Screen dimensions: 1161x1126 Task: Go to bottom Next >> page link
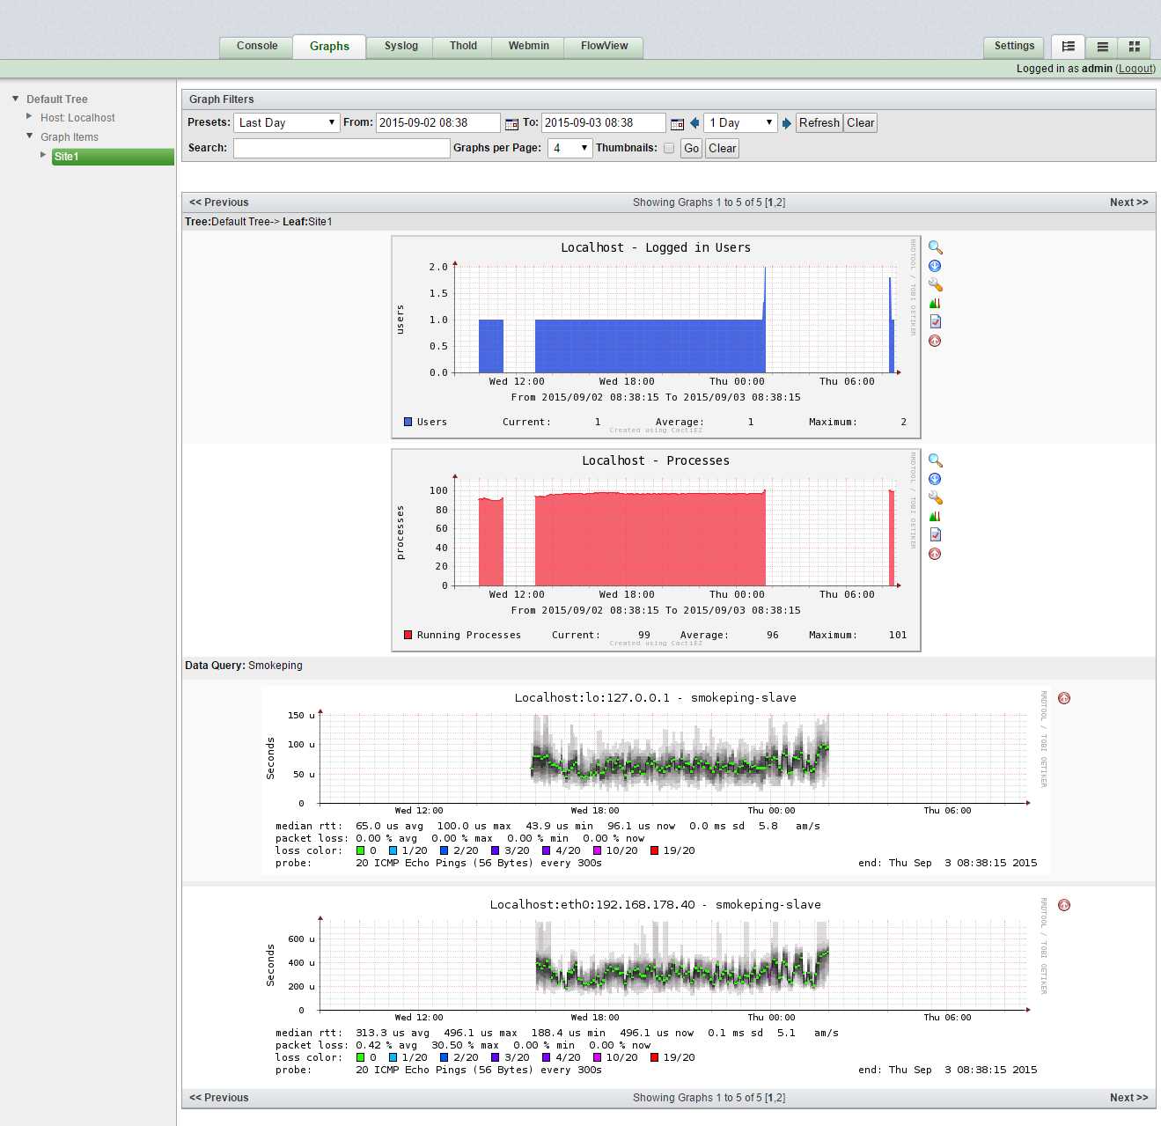[1128, 1098]
